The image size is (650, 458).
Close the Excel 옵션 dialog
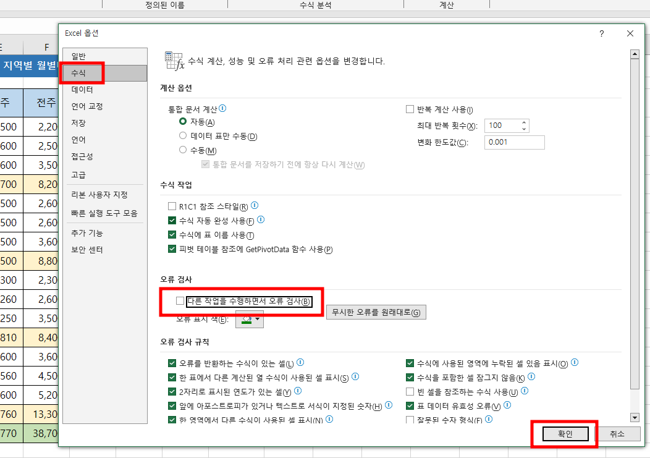pyautogui.click(x=630, y=33)
